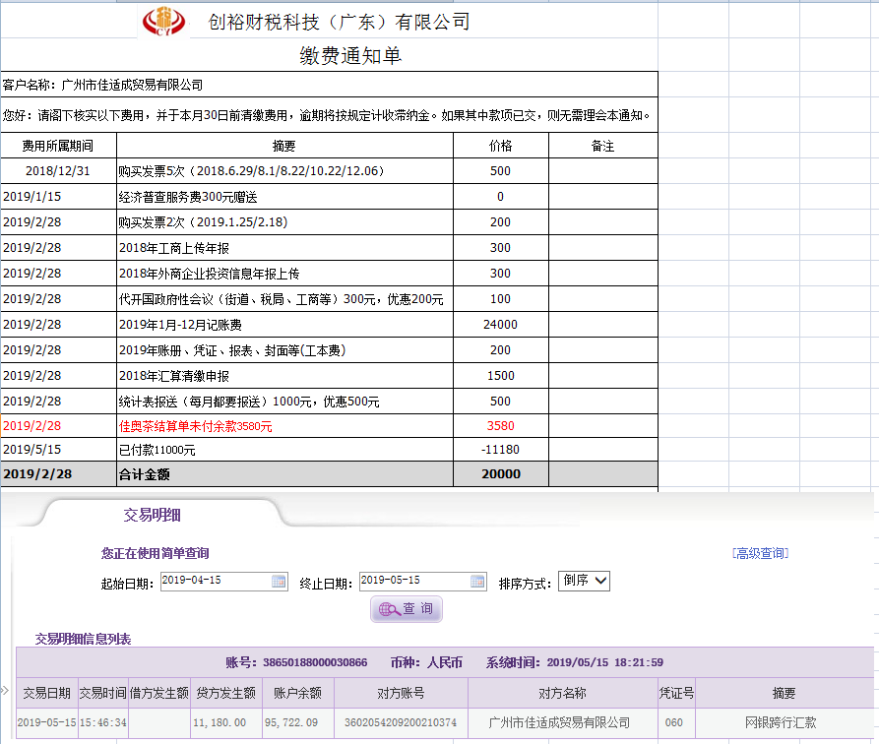Click the 查询 search button
Viewport: 879px width, 744px height.
click(407, 609)
